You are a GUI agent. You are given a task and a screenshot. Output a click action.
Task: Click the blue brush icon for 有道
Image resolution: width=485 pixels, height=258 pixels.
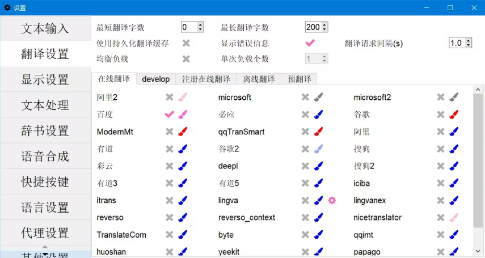coord(183,149)
